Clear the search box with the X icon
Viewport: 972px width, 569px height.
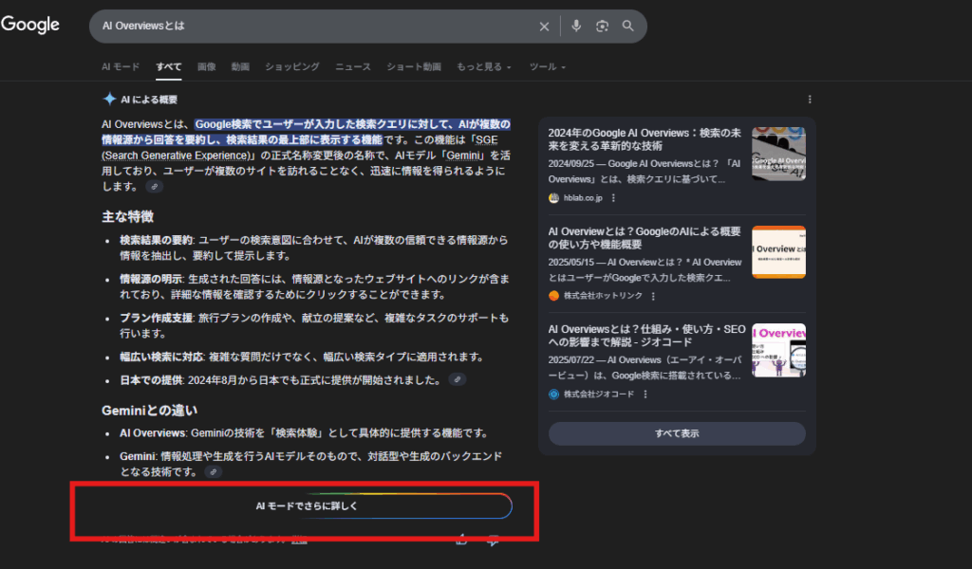click(544, 27)
